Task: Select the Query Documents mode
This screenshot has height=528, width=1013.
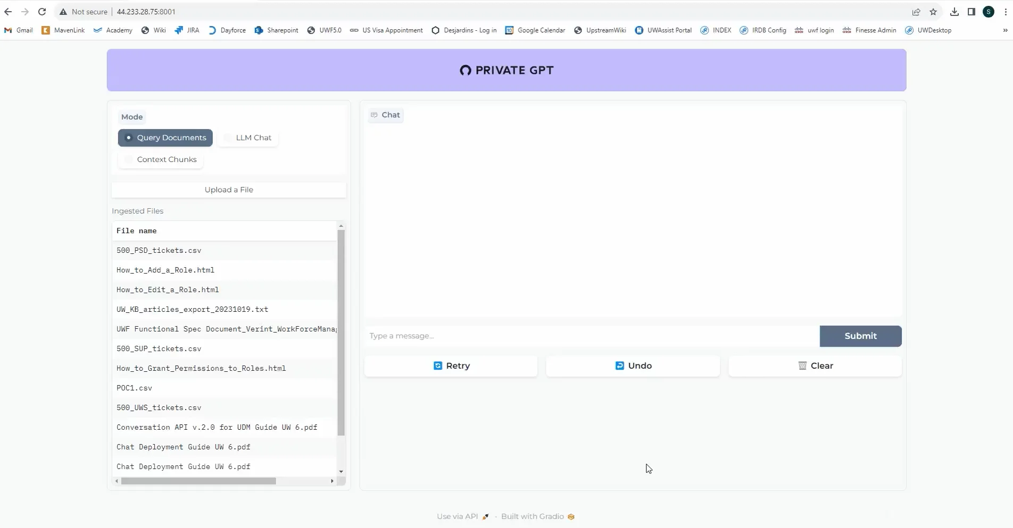Action: click(165, 138)
